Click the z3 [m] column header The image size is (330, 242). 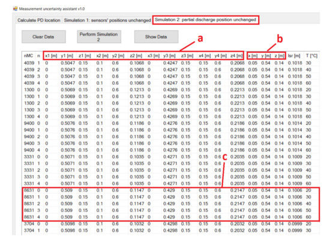point(187,56)
